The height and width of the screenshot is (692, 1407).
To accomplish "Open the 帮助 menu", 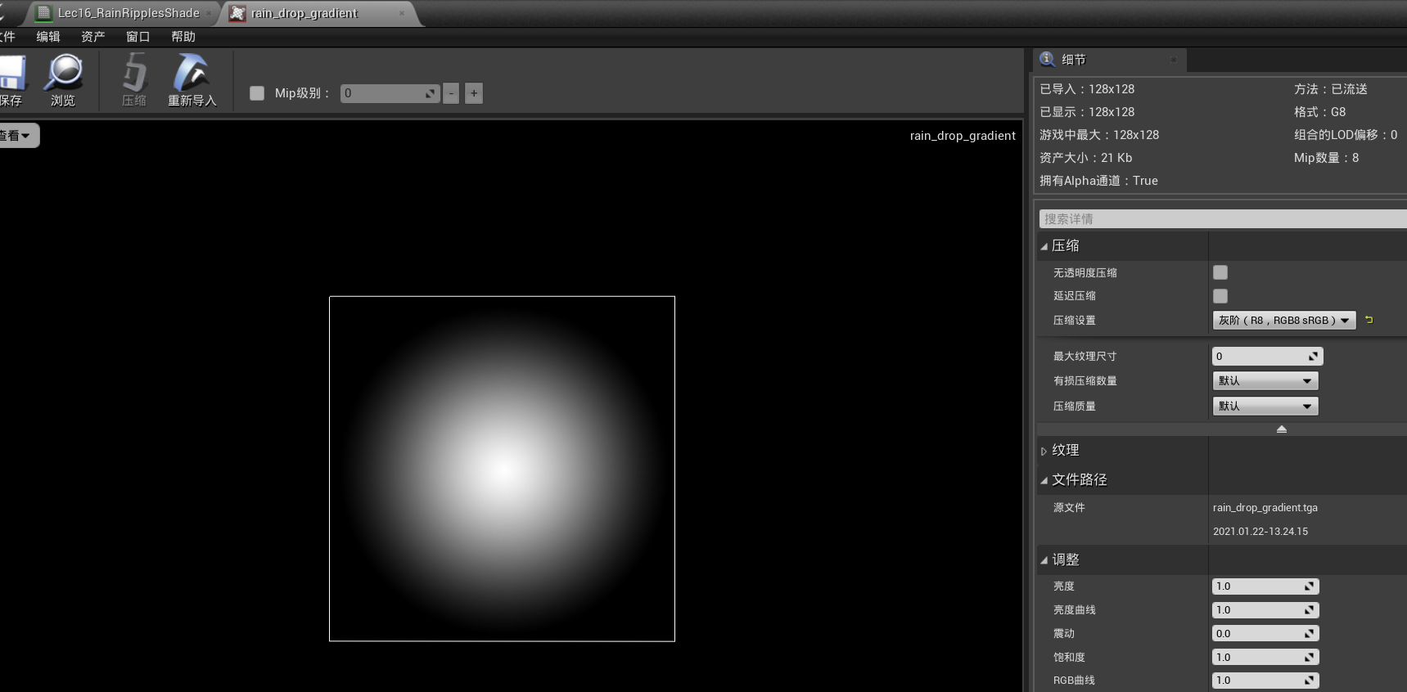I will pos(183,37).
